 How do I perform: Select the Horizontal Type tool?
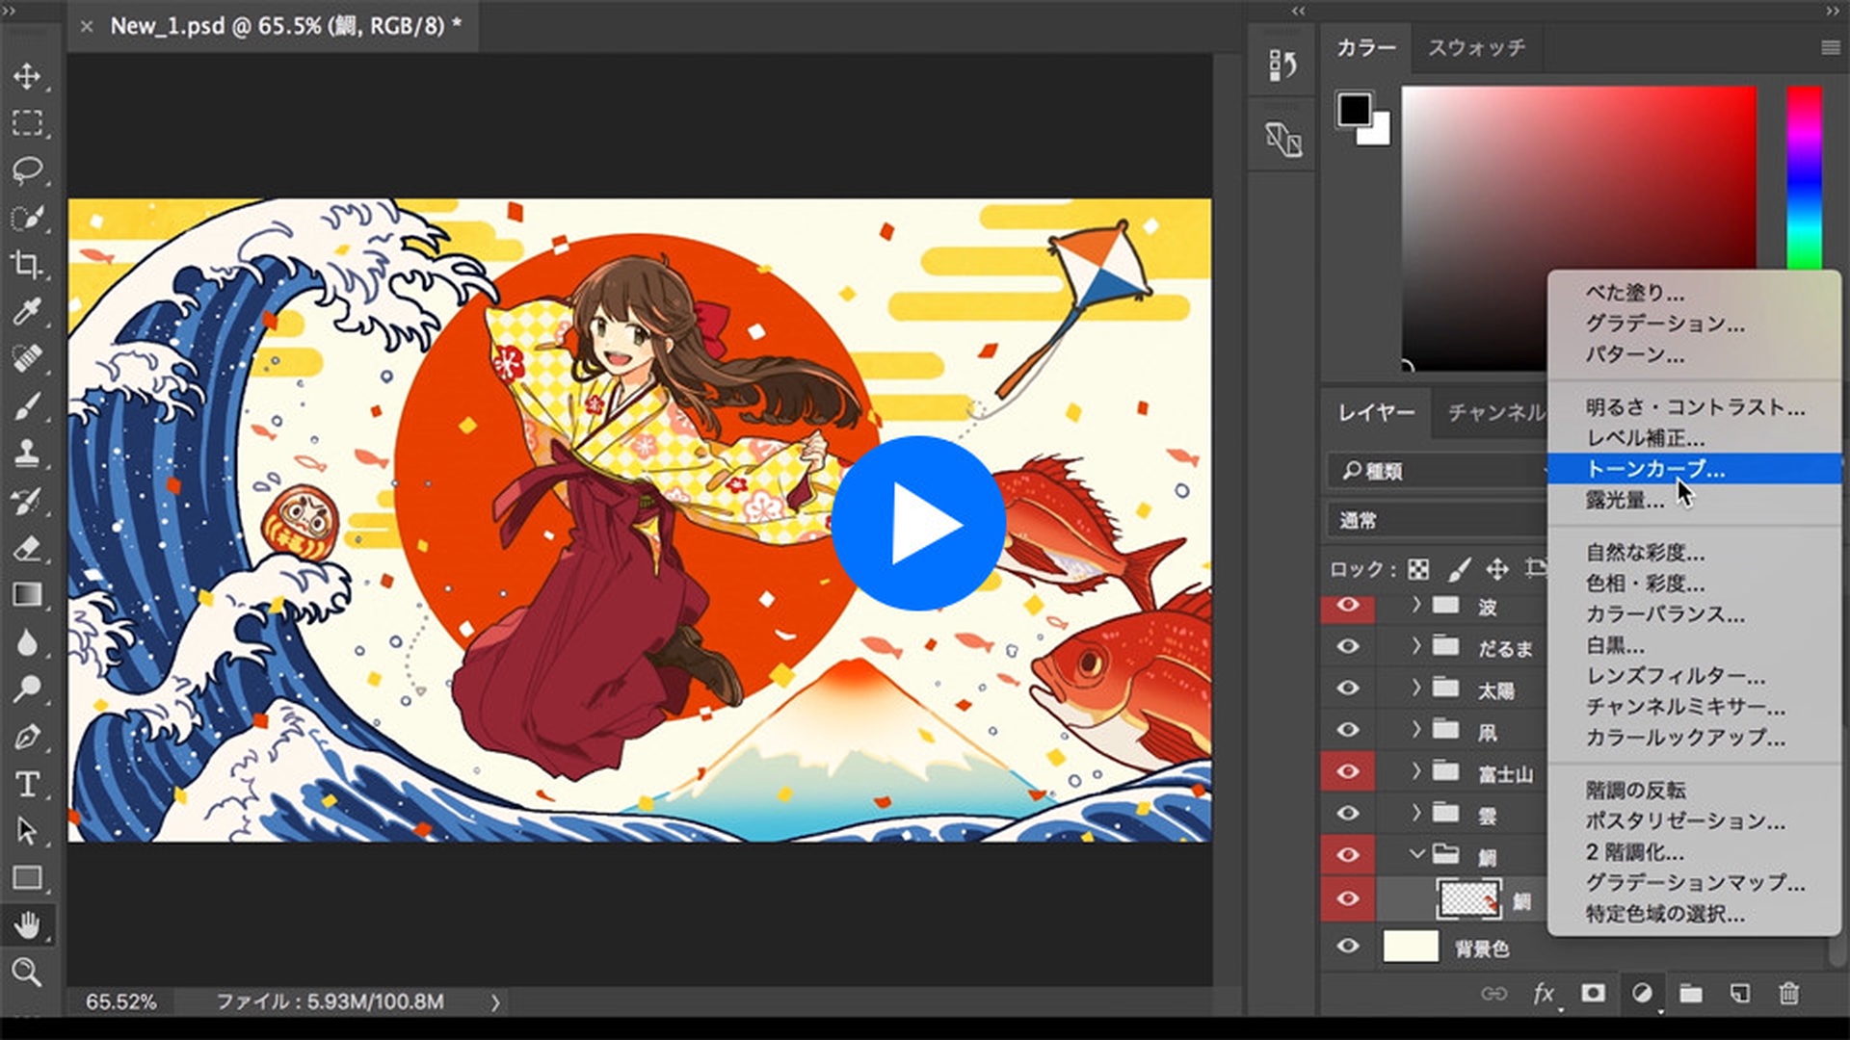27,784
